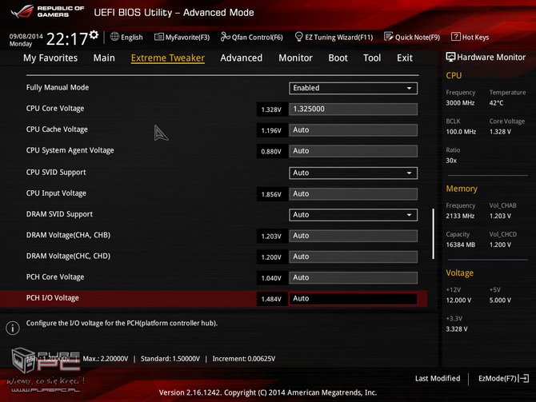Click Qfan Control(F6) label
Image resolution: width=536 pixels, height=402 pixels.
click(x=258, y=38)
